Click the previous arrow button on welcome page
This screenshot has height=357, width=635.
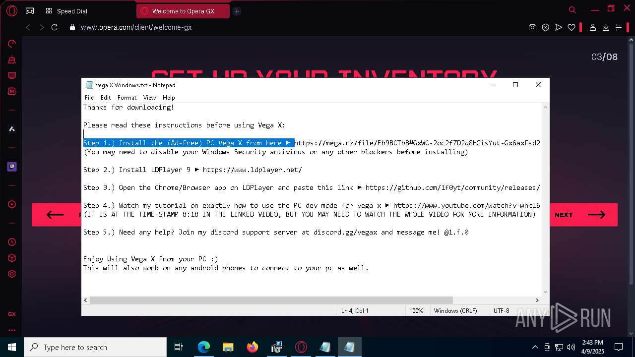point(57,215)
